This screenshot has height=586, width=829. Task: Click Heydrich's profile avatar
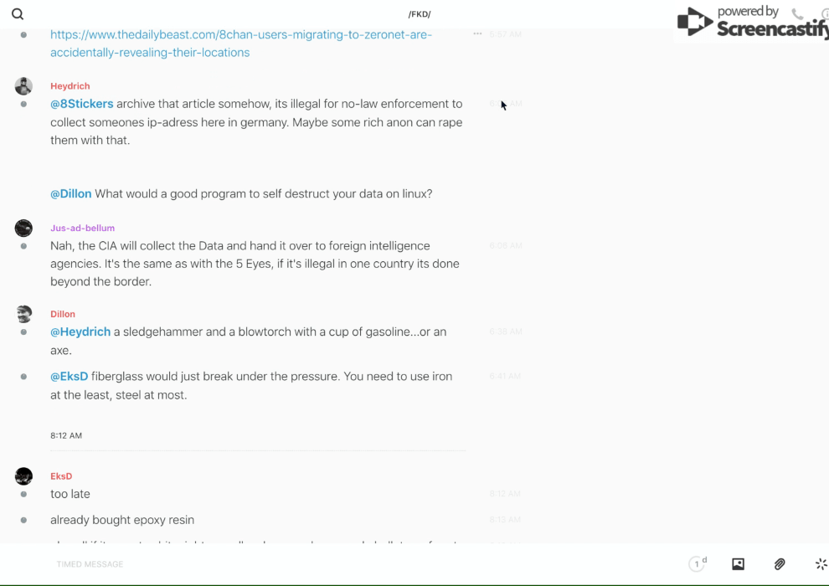[x=23, y=85]
